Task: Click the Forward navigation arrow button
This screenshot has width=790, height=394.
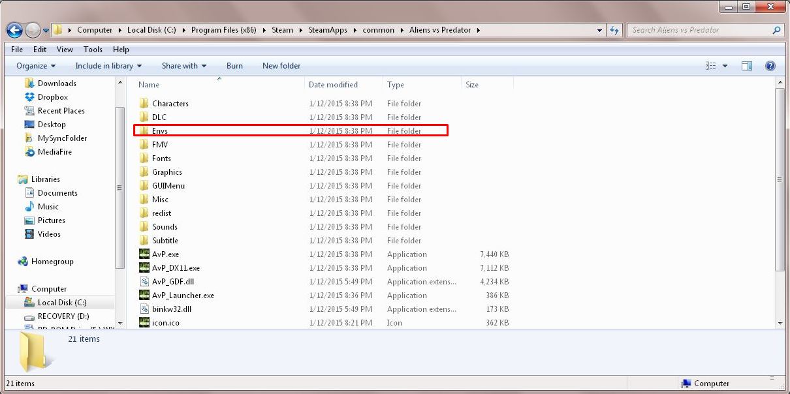Action: pyautogui.click(x=33, y=30)
